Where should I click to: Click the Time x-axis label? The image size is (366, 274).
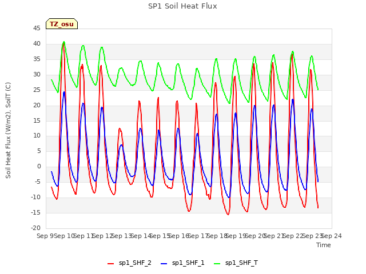coord(324,245)
